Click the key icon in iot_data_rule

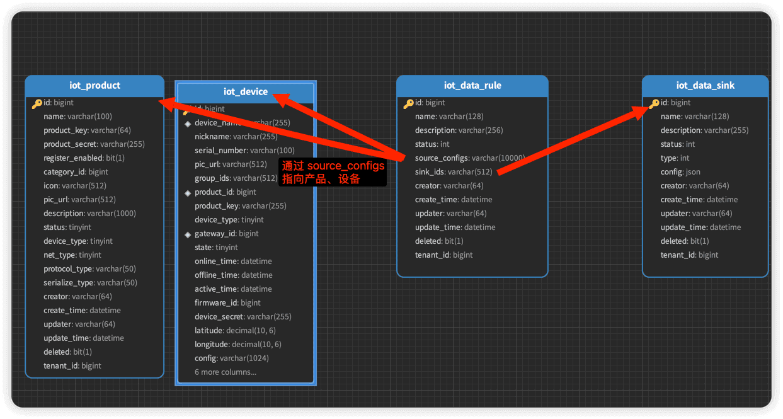click(x=409, y=103)
